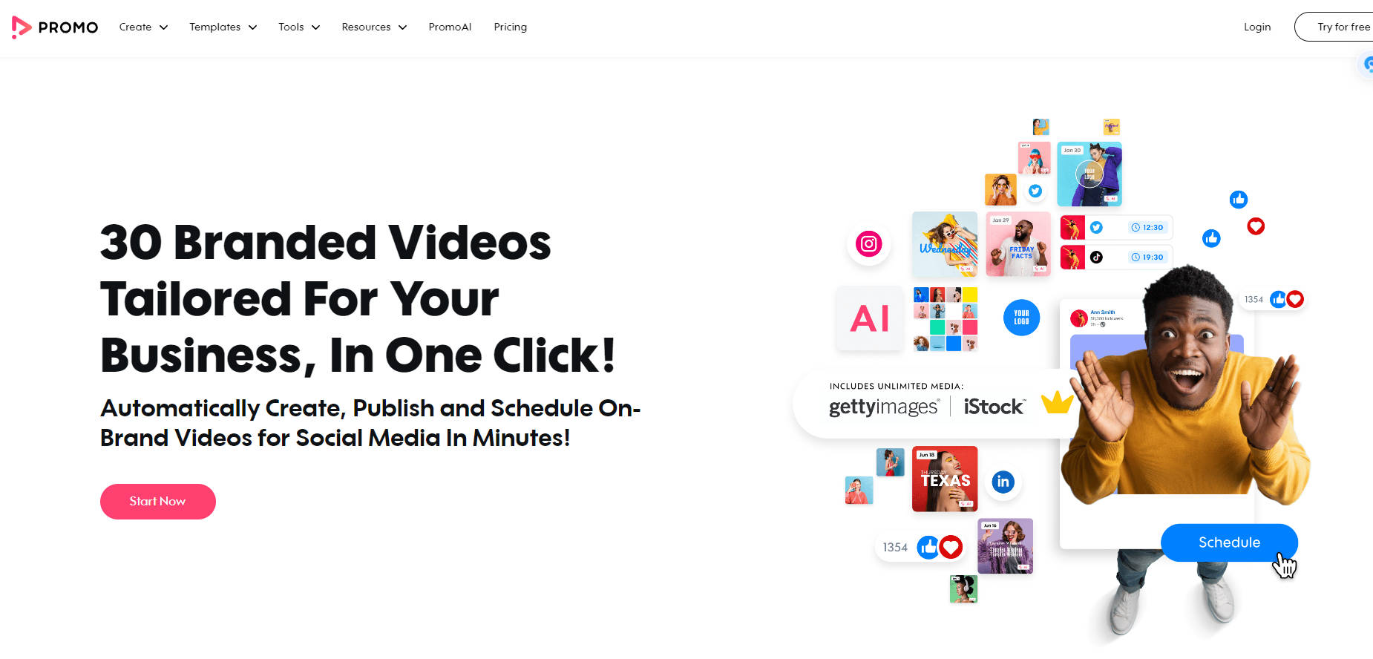Click the chat bubble widget at right edge
Image resolution: width=1373 pixels, height=659 pixels.
point(1368,65)
